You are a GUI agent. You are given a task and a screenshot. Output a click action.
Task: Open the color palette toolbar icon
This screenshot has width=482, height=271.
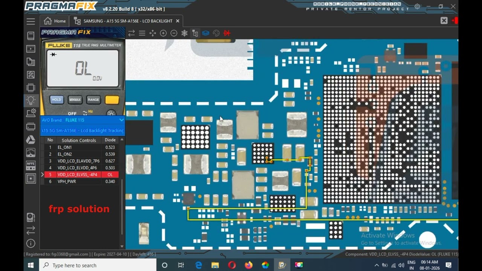[216, 33]
